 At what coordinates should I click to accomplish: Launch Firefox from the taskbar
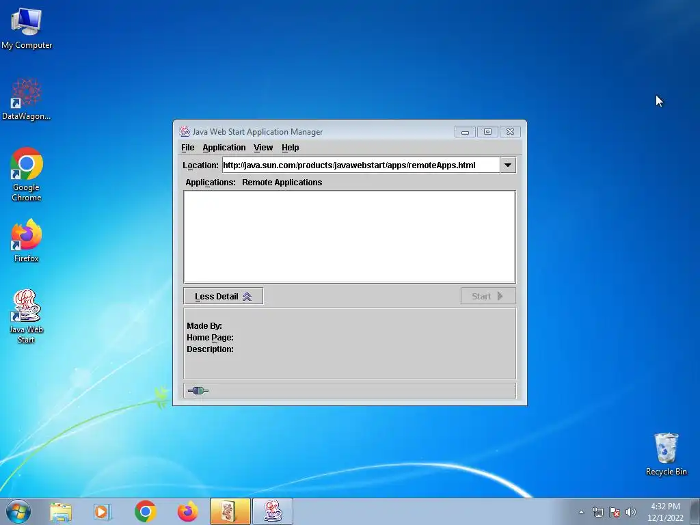coord(187,511)
